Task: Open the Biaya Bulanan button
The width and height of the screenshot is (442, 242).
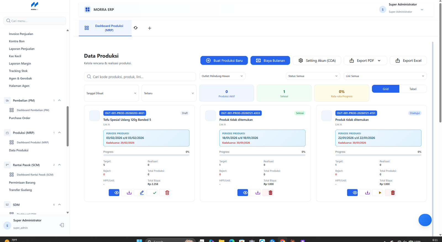Action: [270, 60]
